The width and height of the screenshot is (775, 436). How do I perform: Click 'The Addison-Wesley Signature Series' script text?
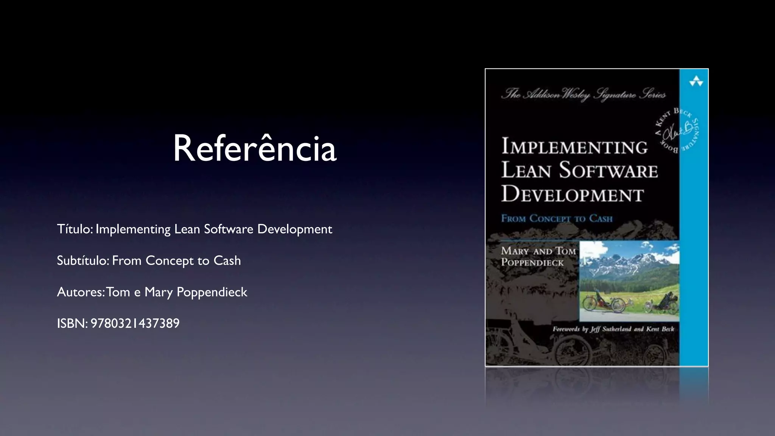coord(583,94)
